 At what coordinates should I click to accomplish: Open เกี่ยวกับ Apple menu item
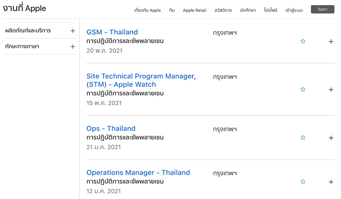147,10
